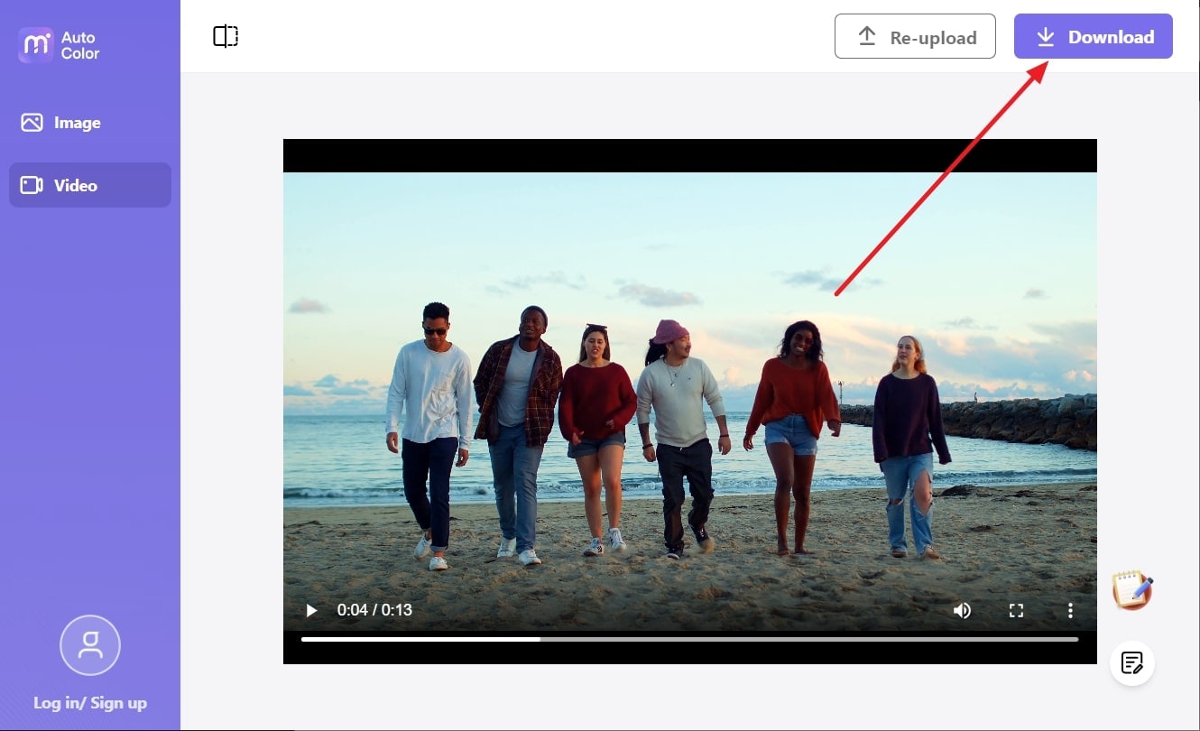Click the upload icon on Re-upload button
Screen dimensions: 1200x731
pyautogui.click(x=867, y=36)
